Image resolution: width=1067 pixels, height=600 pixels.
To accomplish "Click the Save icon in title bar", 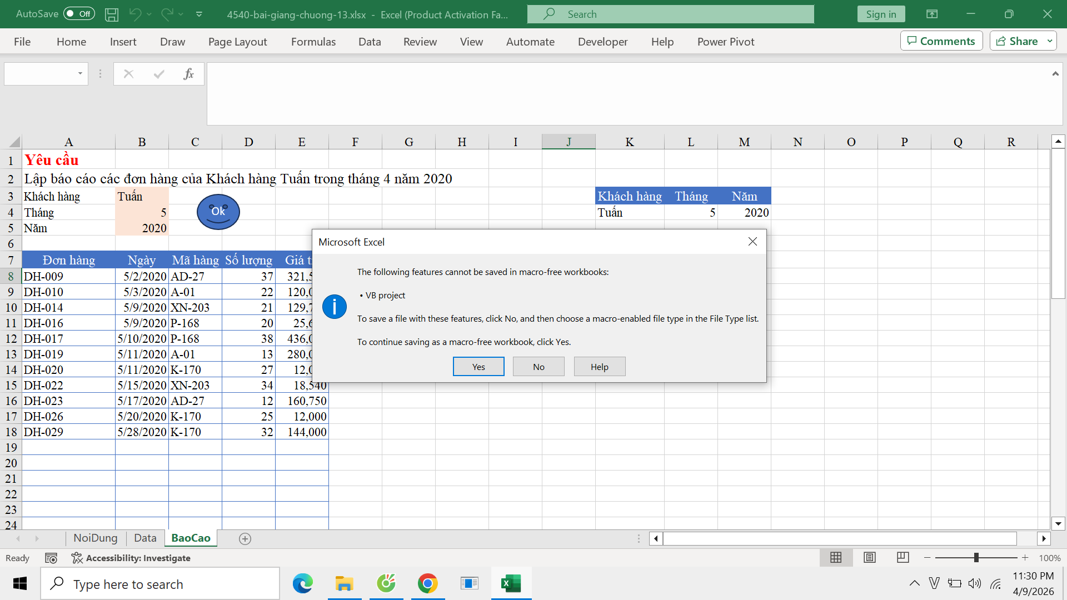I will 112,14.
